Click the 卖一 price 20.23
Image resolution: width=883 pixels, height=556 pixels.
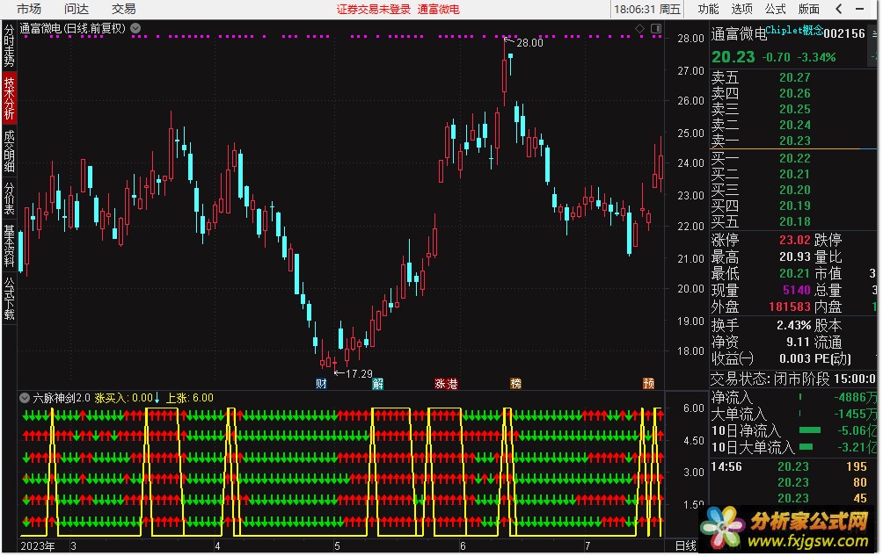click(794, 141)
